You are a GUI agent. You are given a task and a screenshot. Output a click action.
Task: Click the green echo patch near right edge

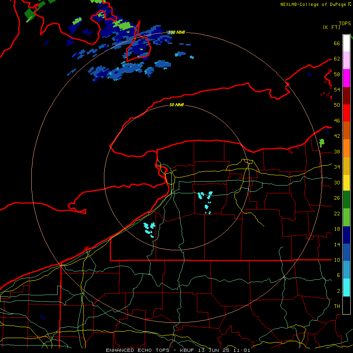[x=322, y=143]
